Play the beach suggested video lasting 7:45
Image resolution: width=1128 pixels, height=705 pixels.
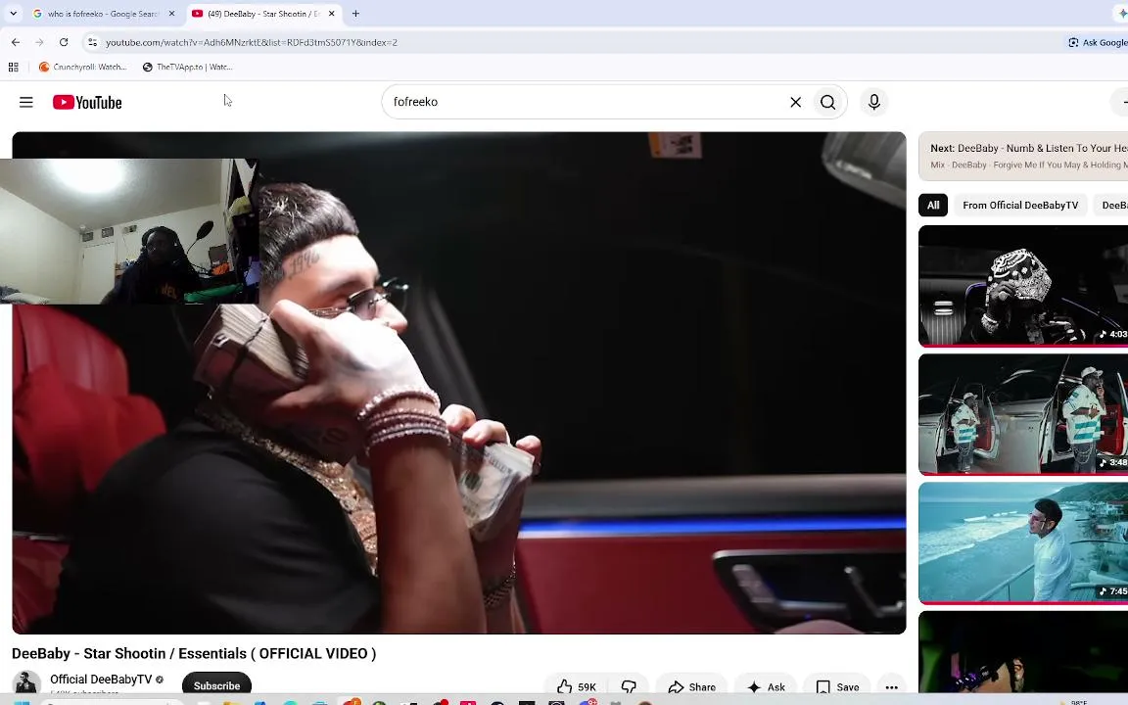click(1023, 543)
